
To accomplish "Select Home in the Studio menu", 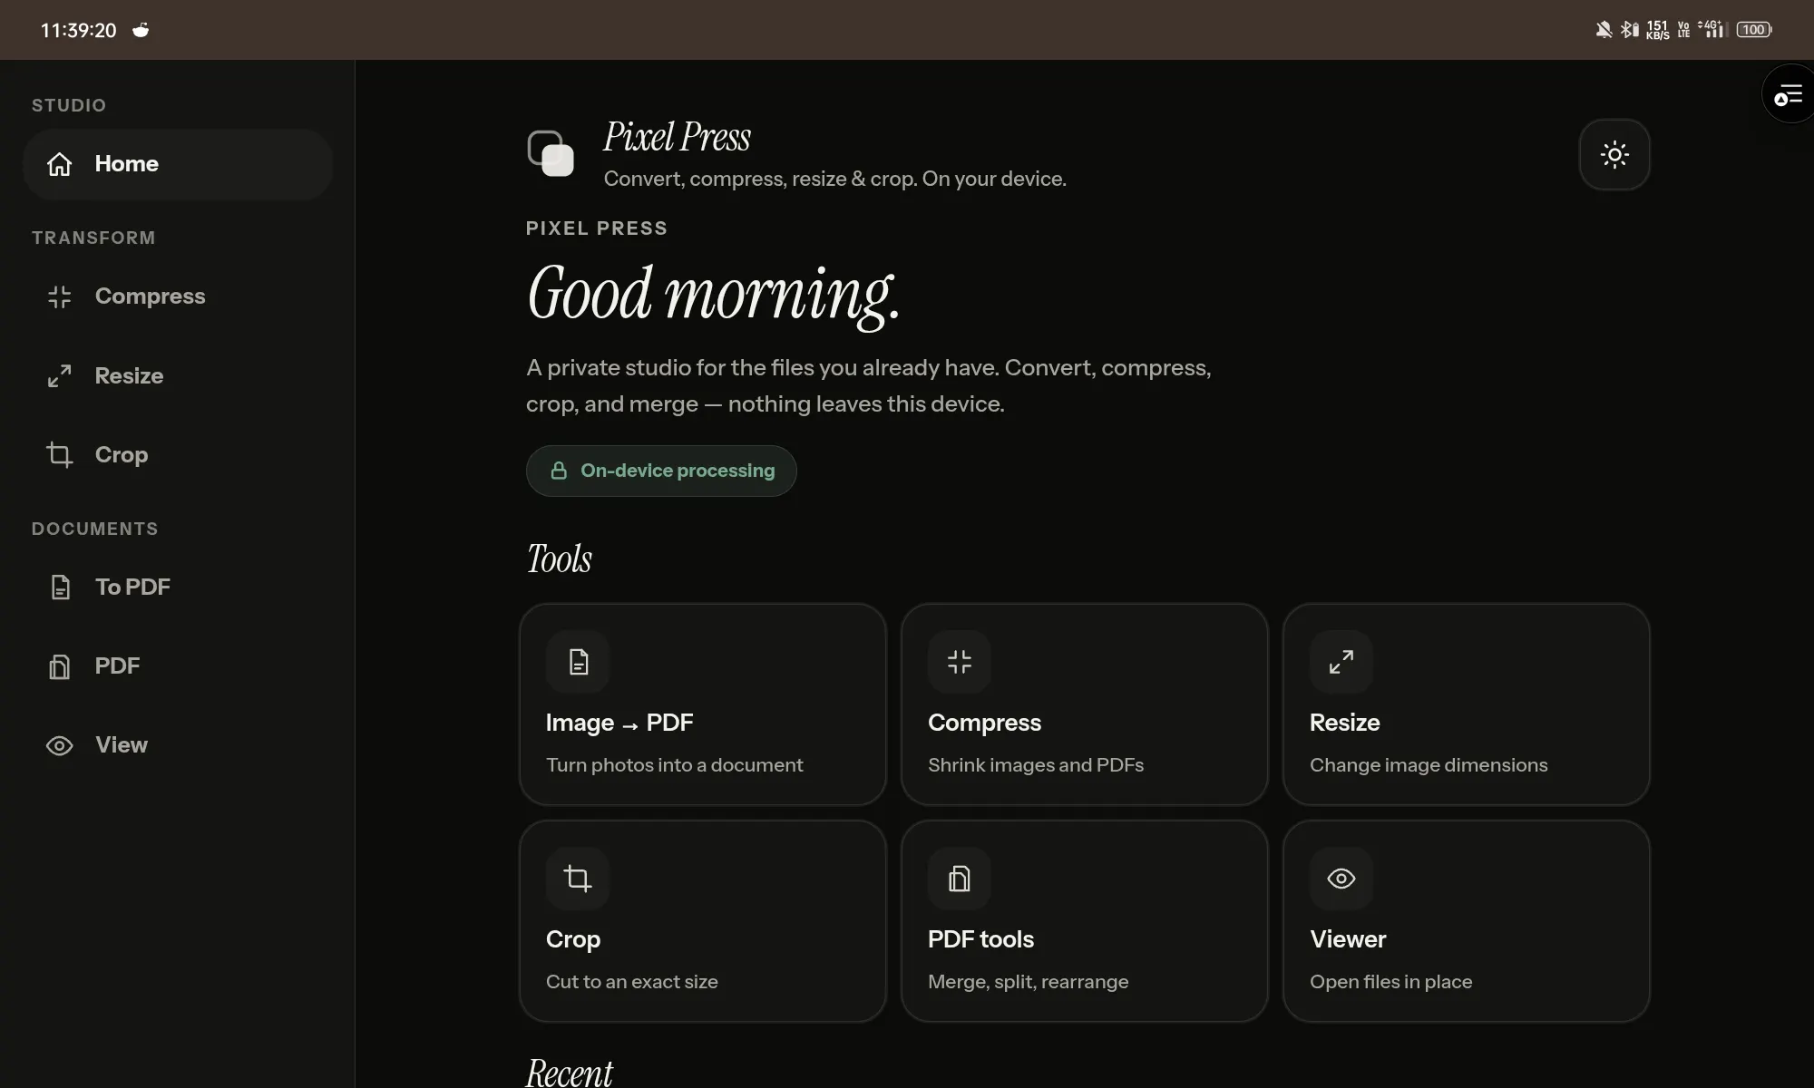I will click(x=127, y=164).
